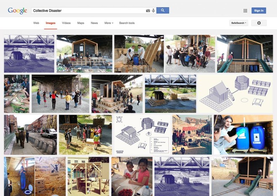
Task: Click the camera search-by-image icon
Action: tap(148, 10)
